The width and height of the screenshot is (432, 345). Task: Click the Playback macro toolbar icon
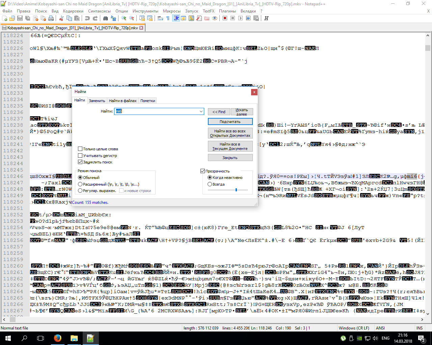pyautogui.click(x=240, y=18)
